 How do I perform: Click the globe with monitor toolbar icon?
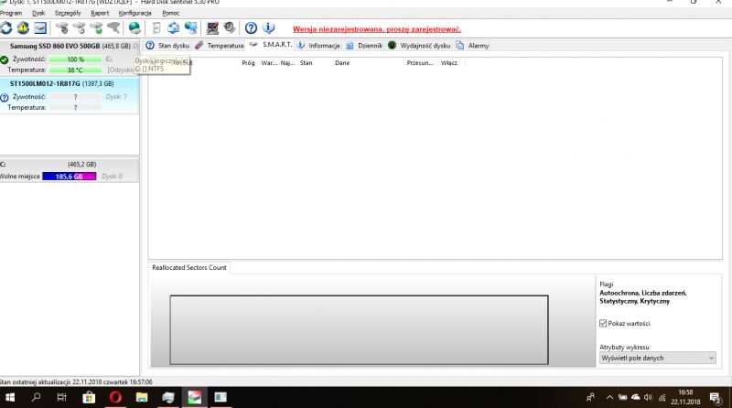pyautogui.click(x=190, y=28)
